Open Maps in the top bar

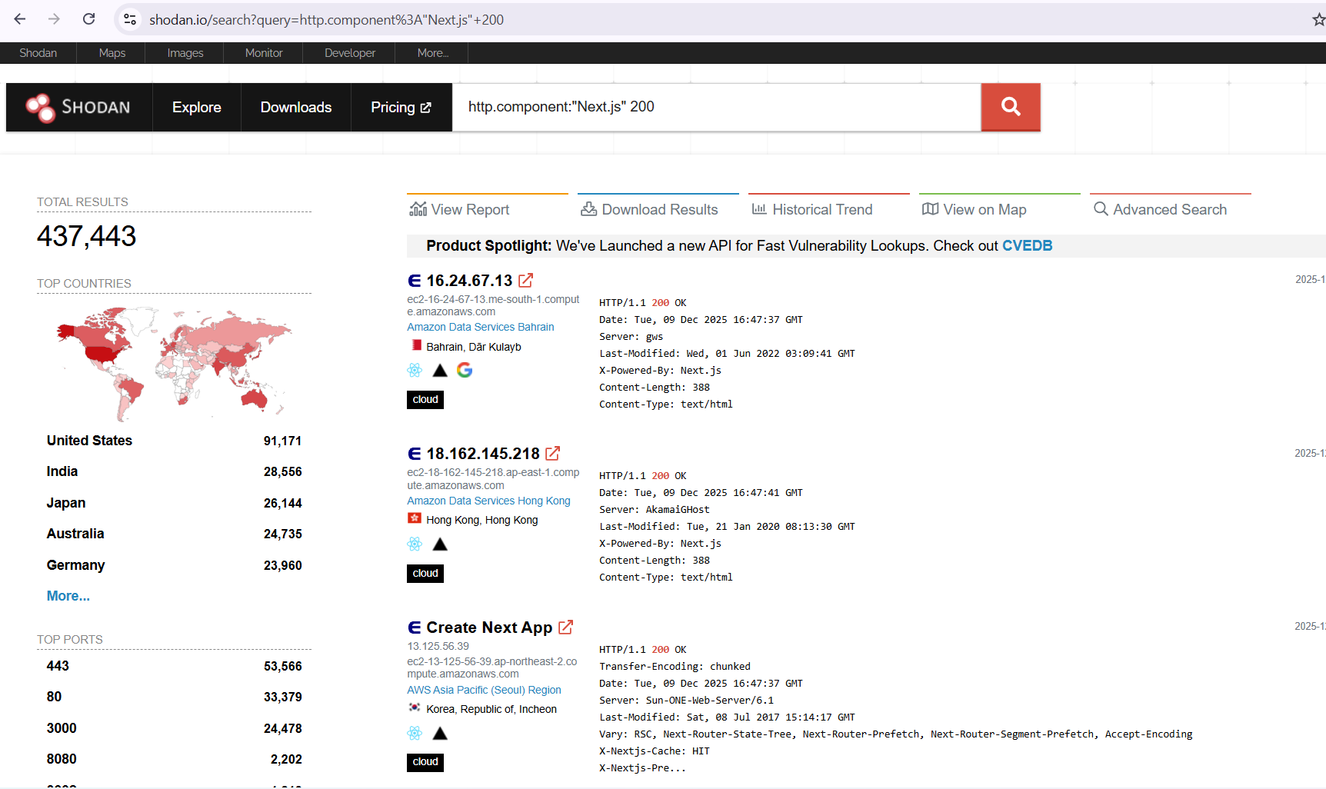[x=112, y=53]
